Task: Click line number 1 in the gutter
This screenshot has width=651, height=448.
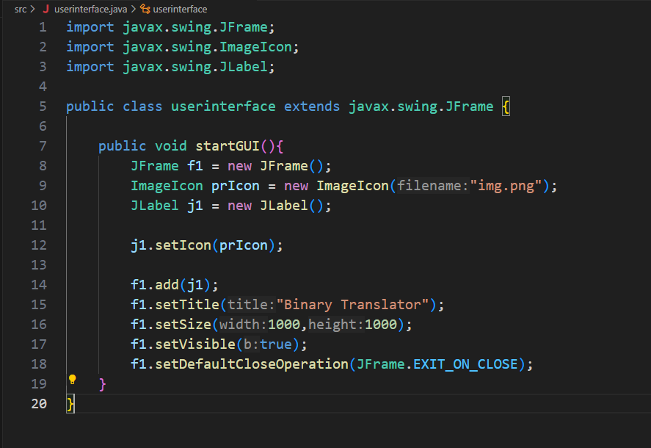Action: [x=42, y=27]
